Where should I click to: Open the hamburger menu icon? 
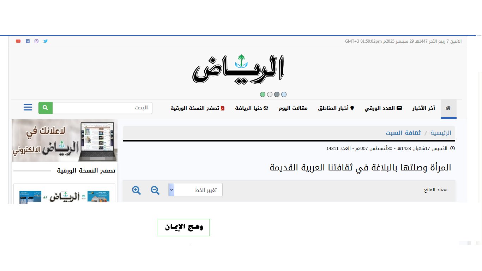[x=28, y=107]
